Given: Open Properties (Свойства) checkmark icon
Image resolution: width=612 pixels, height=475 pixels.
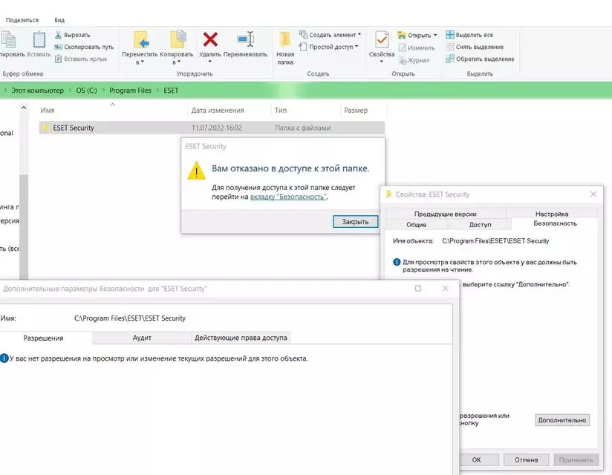Looking at the screenshot, I should coord(382,40).
